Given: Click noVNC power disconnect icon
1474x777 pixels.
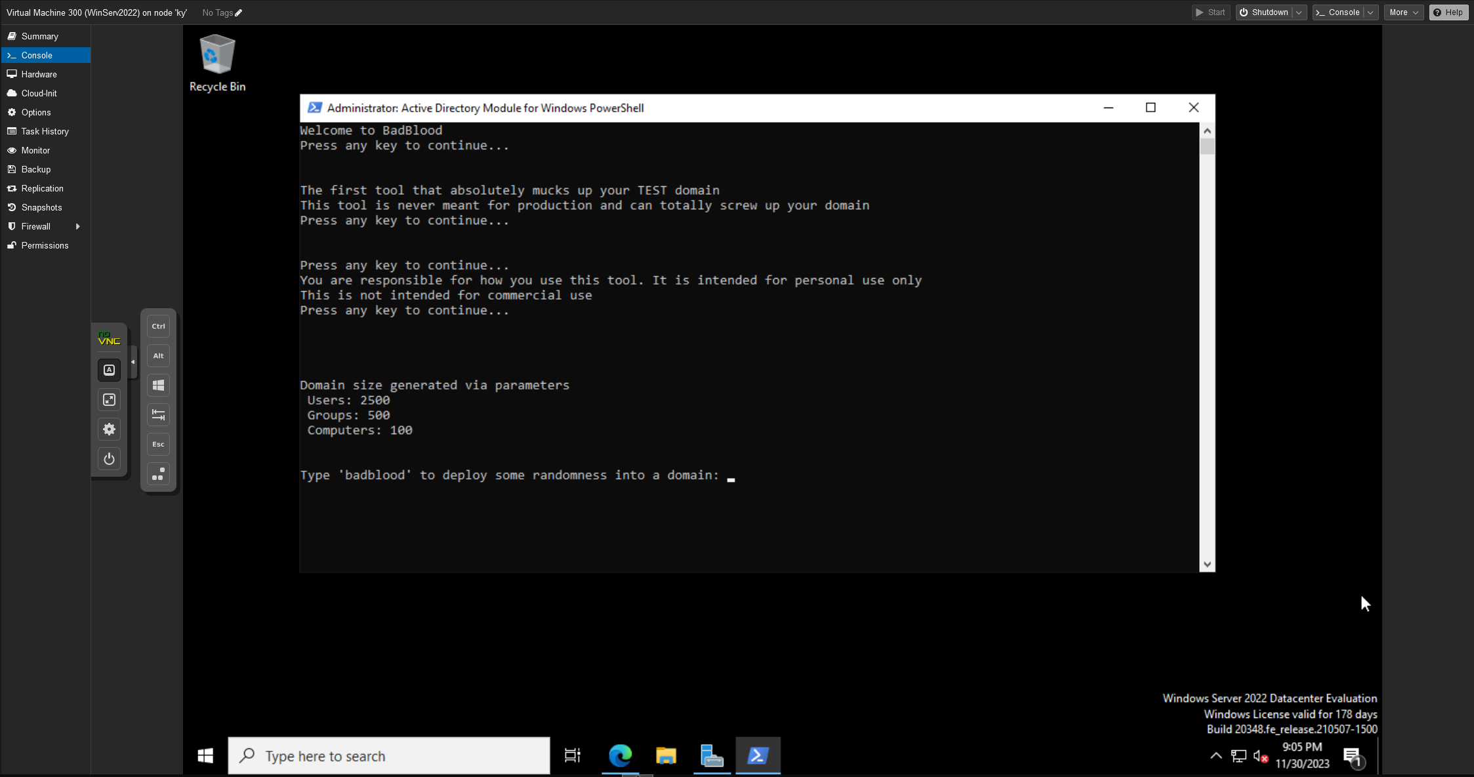Looking at the screenshot, I should pos(109,459).
